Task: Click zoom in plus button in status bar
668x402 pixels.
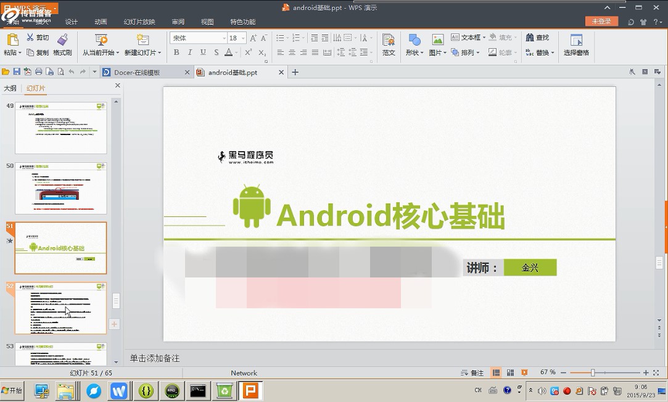Action: [x=646, y=372]
